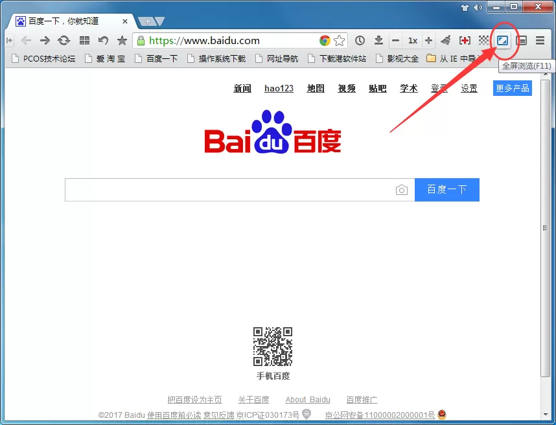Open the 贴吧 link
This screenshot has width=556, height=425.
[x=378, y=88]
